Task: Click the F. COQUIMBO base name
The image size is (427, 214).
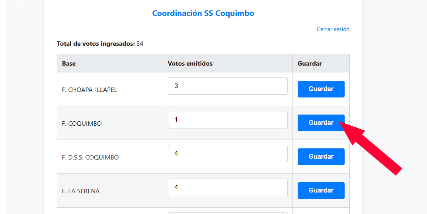Action: coord(82,124)
